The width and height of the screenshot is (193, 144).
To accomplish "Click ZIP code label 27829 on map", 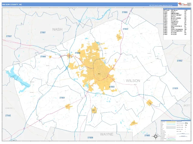I will click(175, 88).
